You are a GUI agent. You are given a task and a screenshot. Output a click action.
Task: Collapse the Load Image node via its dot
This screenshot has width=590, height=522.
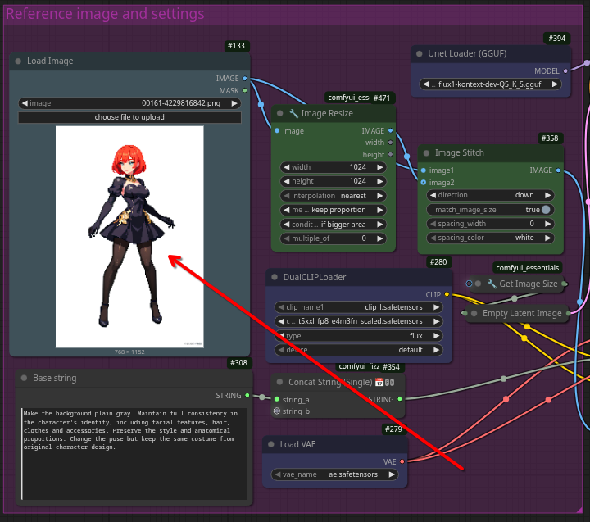pyautogui.click(x=18, y=61)
